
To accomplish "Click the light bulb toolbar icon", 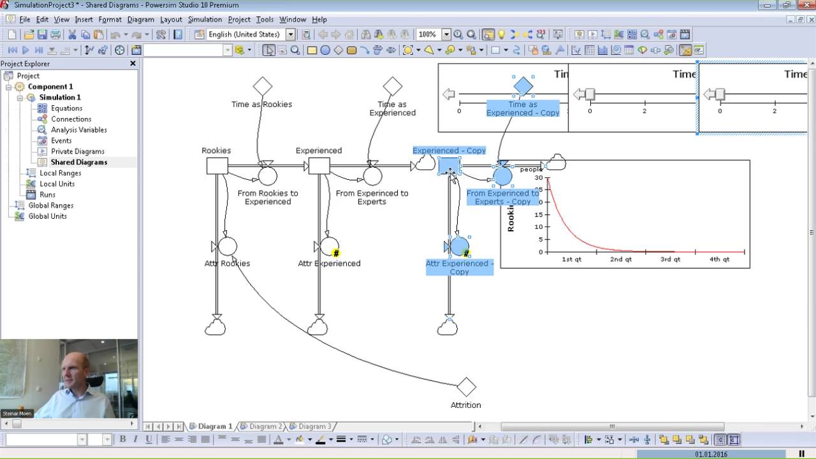I will click(502, 34).
